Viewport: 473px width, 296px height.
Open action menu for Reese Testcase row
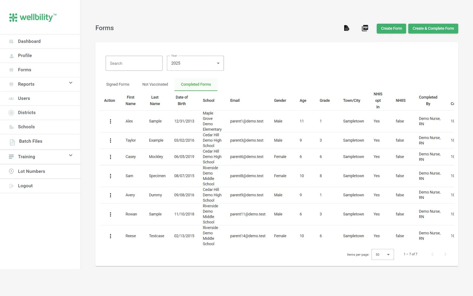pos(111,236)
